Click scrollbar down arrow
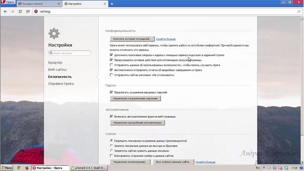The image size is (304, 171). pos(302,162)
